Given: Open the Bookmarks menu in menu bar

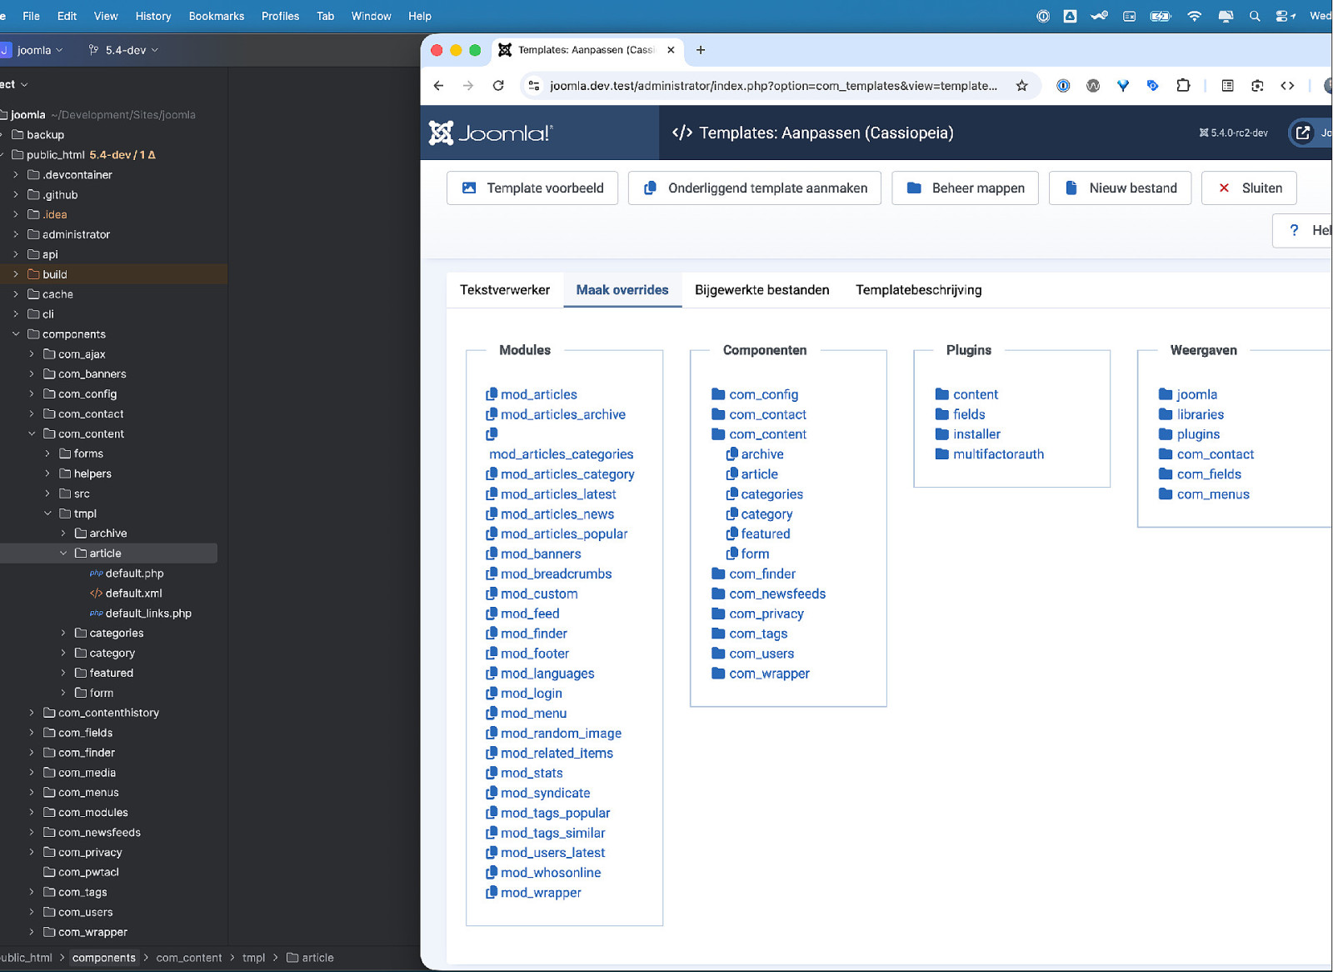Looking at the screenshot, I should (x=216, y=16).
